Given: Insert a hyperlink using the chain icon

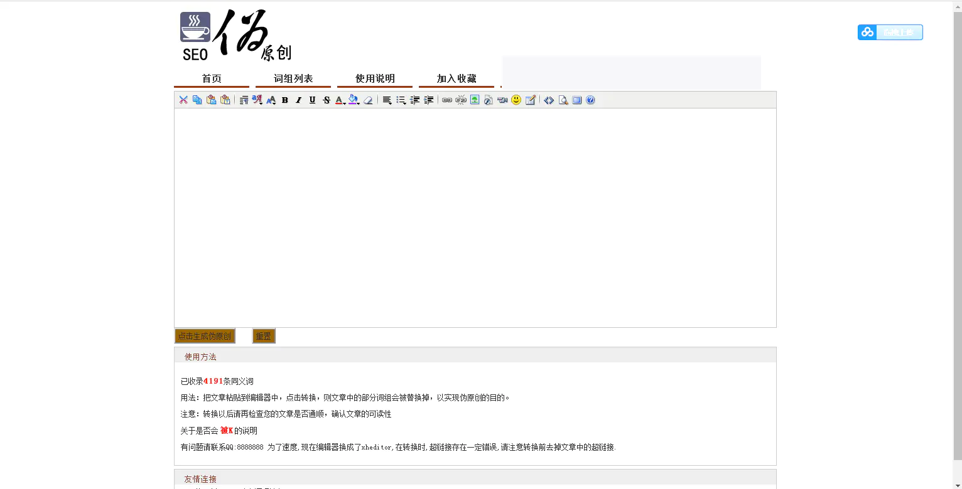Looking at the screenshot, I should 447,100.
